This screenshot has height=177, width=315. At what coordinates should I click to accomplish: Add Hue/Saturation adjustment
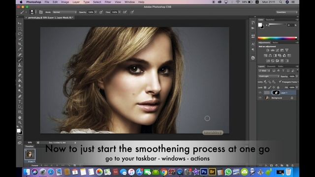coord(266,56)
